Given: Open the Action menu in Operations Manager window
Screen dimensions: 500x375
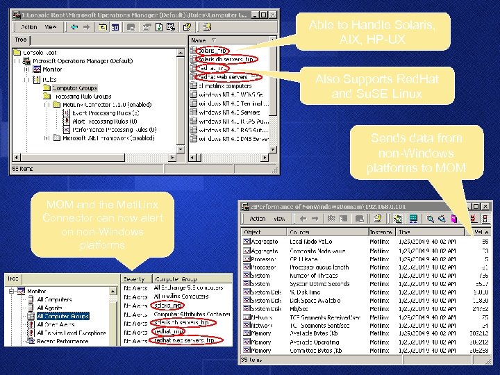Looking at the screenshot, I should [x=29, y=27].
